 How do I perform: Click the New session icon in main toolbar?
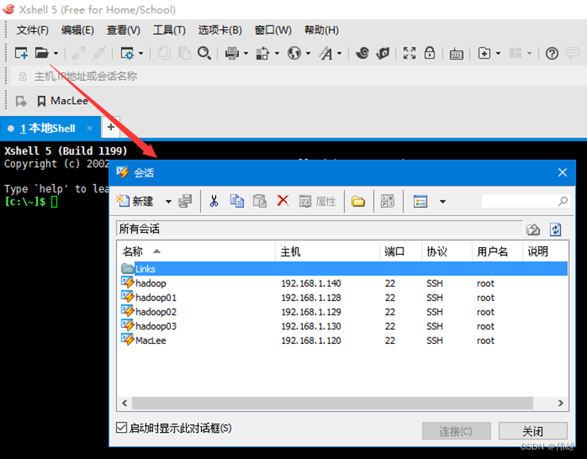point(21,52)
